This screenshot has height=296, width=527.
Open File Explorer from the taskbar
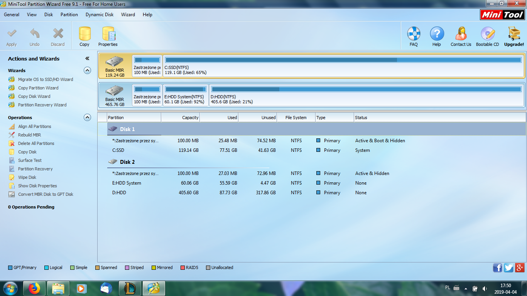58,288
